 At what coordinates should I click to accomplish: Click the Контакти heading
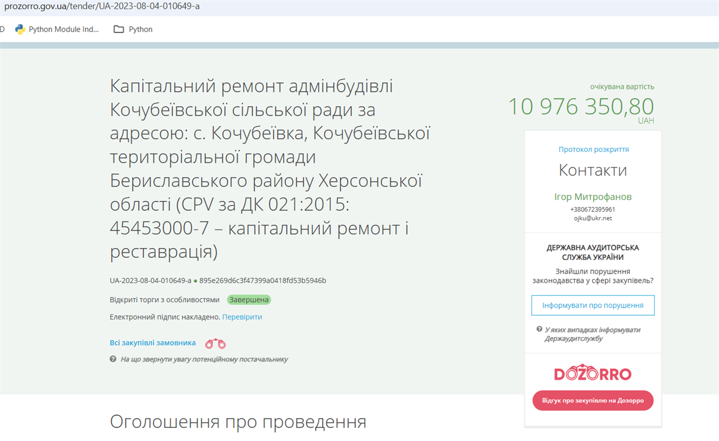pos(593,170)
